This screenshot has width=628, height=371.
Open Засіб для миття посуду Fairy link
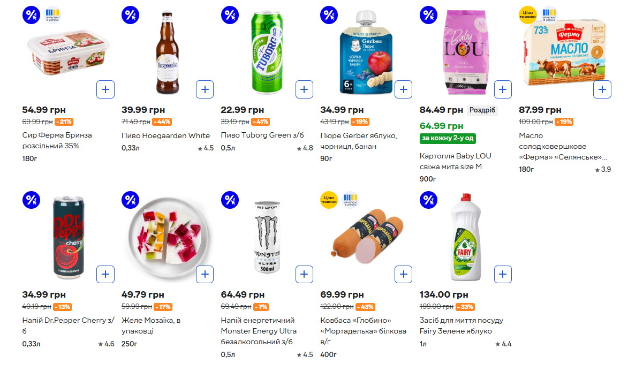[x=461, y=325]
